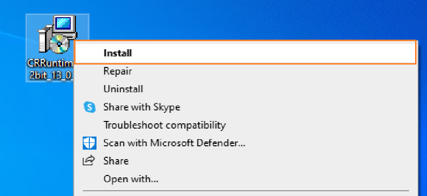Click the Scan with Microsoft Defender text
The width and height of the screenshot is (427, 196).
point(174,143)
